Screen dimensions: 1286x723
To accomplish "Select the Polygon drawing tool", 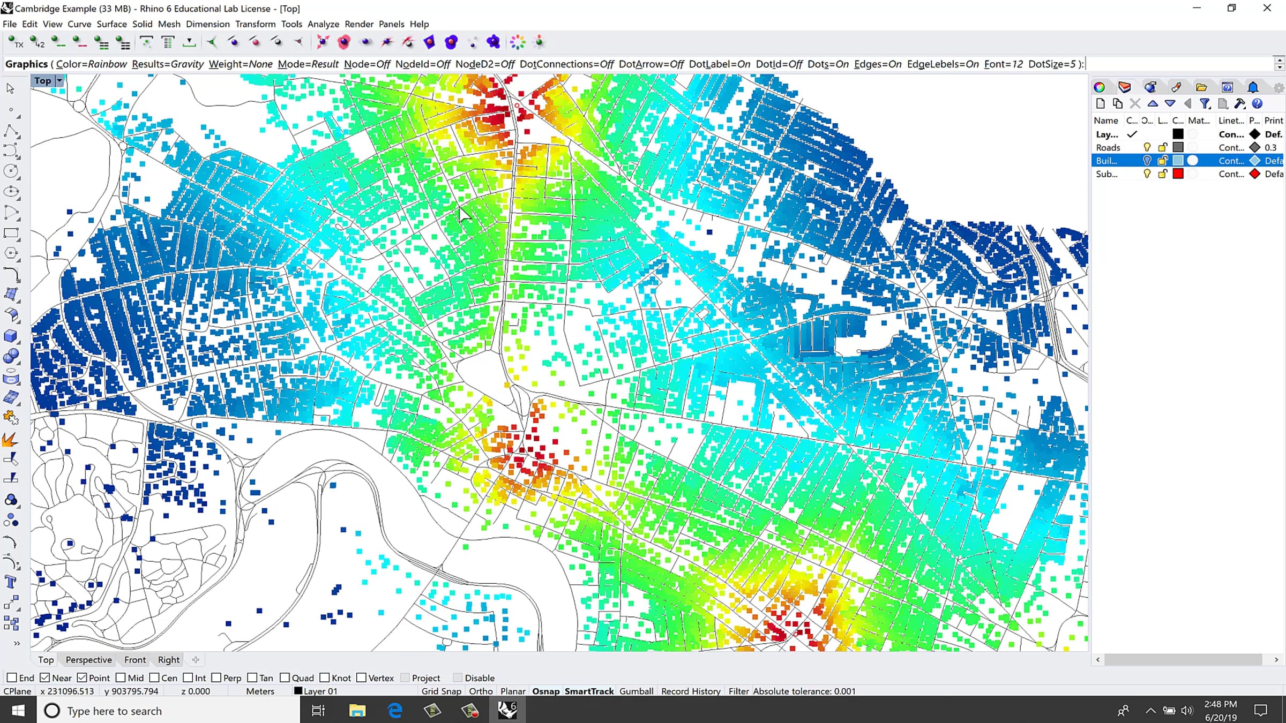I will 11,253.
